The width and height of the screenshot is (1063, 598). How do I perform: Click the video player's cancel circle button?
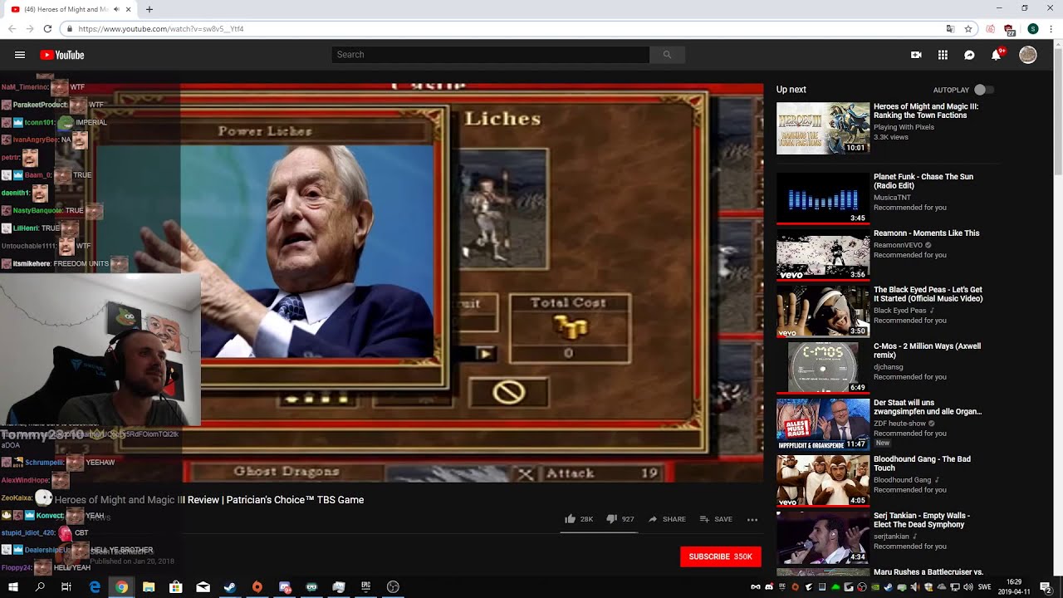pyautogui.click(x=508, y=393)
